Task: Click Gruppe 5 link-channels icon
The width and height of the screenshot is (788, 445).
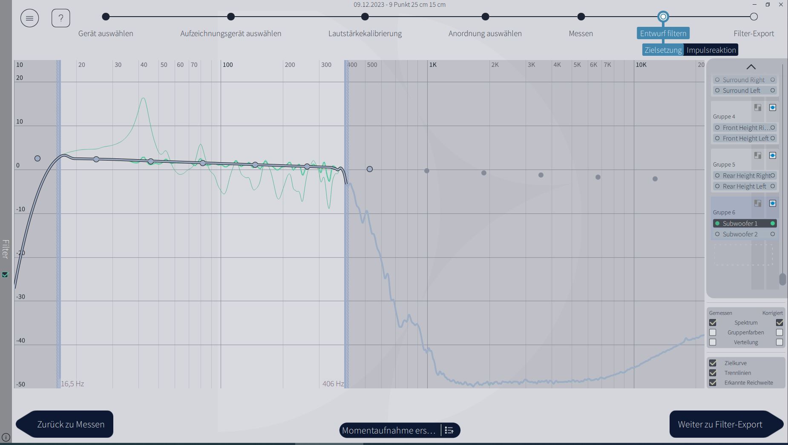Action: [x=758, y=155]
